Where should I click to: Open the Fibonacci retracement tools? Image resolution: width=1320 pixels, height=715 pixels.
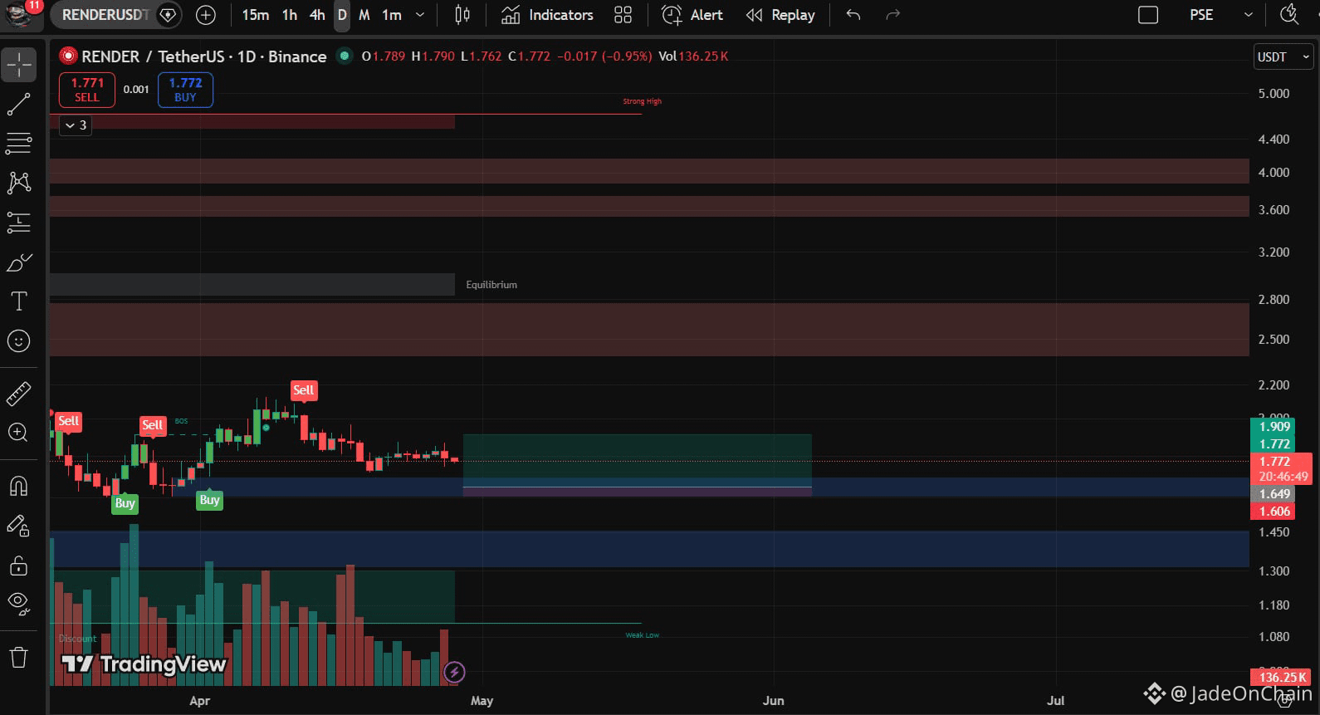tap(19, 143)
